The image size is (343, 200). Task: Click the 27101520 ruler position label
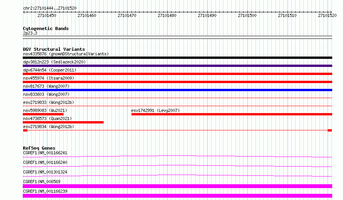[327, 15]
